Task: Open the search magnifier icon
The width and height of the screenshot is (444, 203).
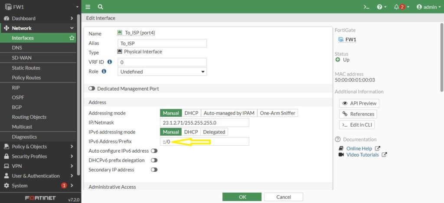Action: [x=100, y=7]
